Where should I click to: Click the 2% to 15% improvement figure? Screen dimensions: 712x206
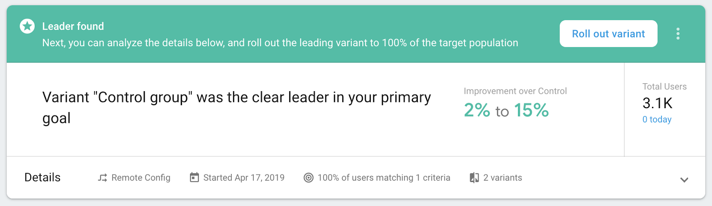point(506,110)
